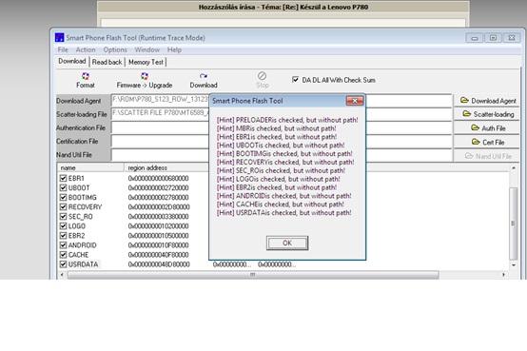Choose a Cert File
Viewport: 527px width, 351px height.
[488, 142]
